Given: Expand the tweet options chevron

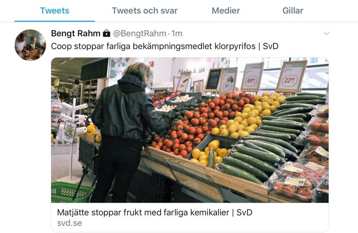Looking at the screenshot, I should pos(326,34).
